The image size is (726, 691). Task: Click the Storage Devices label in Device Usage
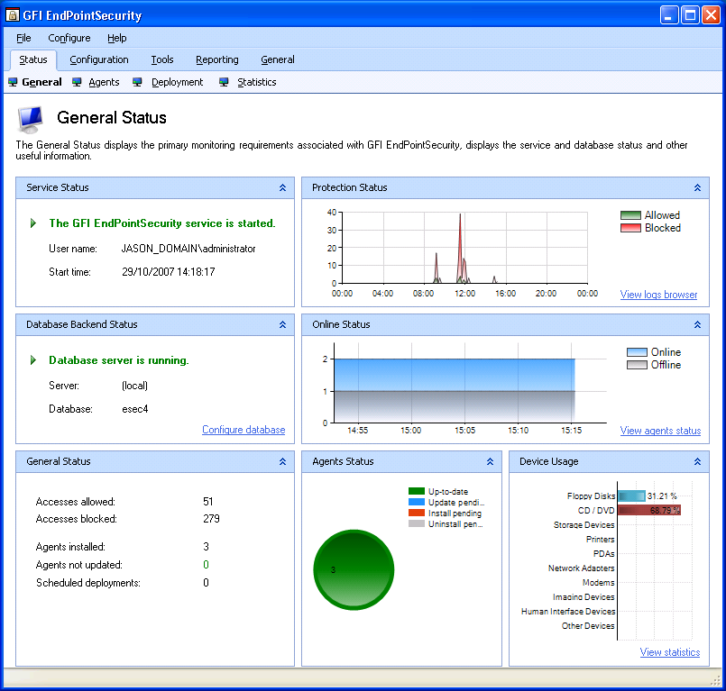(584, 525)
